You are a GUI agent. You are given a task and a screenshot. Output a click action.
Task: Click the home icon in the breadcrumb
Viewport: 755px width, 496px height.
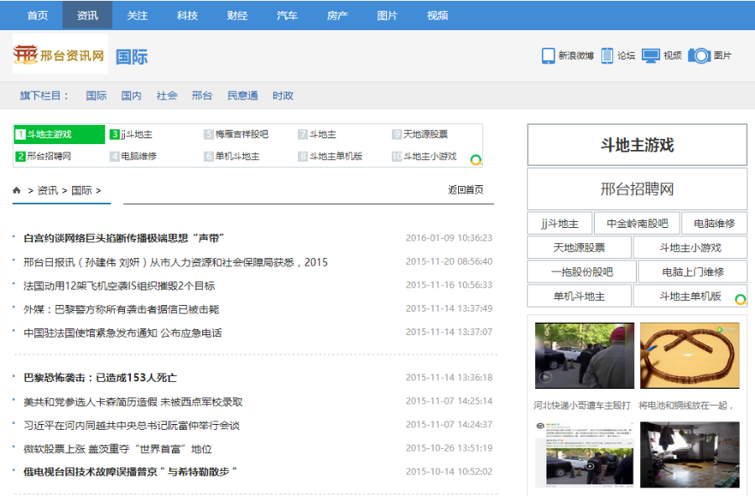16,190
